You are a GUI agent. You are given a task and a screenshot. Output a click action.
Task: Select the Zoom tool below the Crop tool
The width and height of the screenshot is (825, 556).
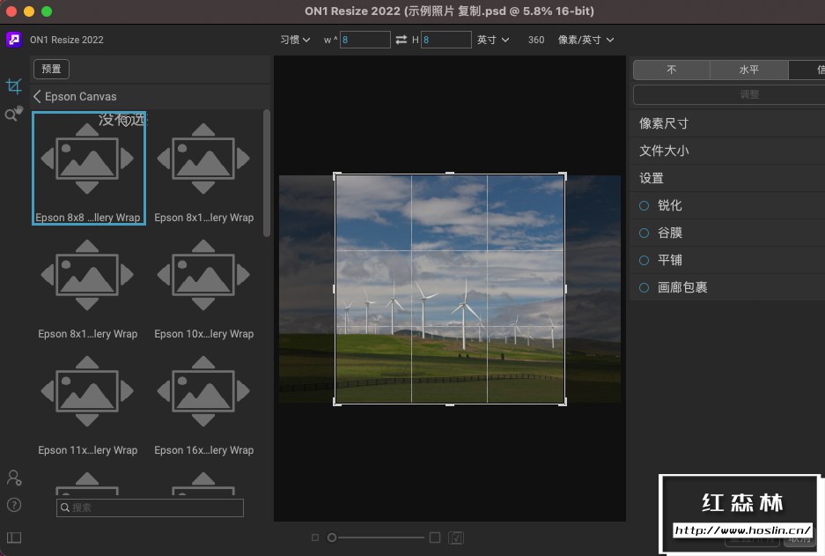[13, 114]
